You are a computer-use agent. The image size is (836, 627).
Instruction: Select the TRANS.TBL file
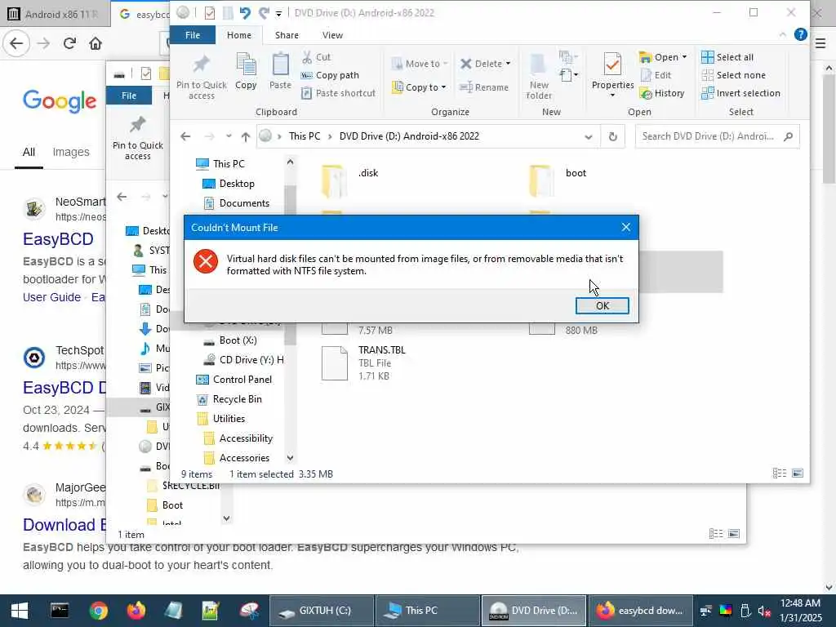[365, 363]
